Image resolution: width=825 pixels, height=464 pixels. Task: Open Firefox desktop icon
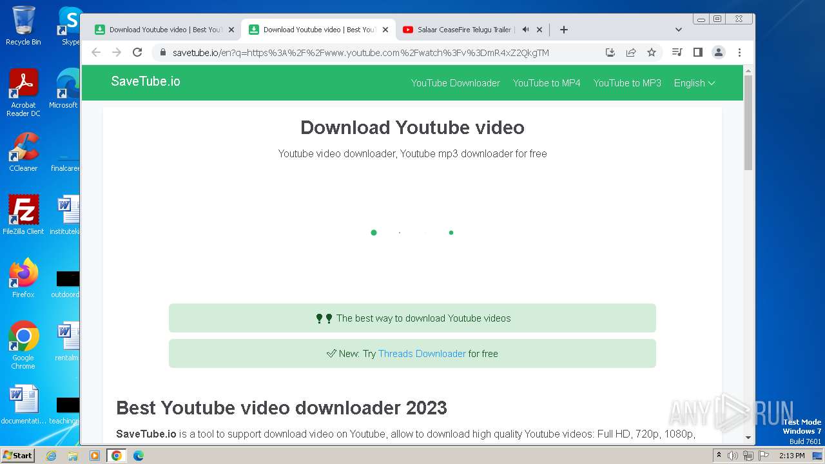coord(23,278)
